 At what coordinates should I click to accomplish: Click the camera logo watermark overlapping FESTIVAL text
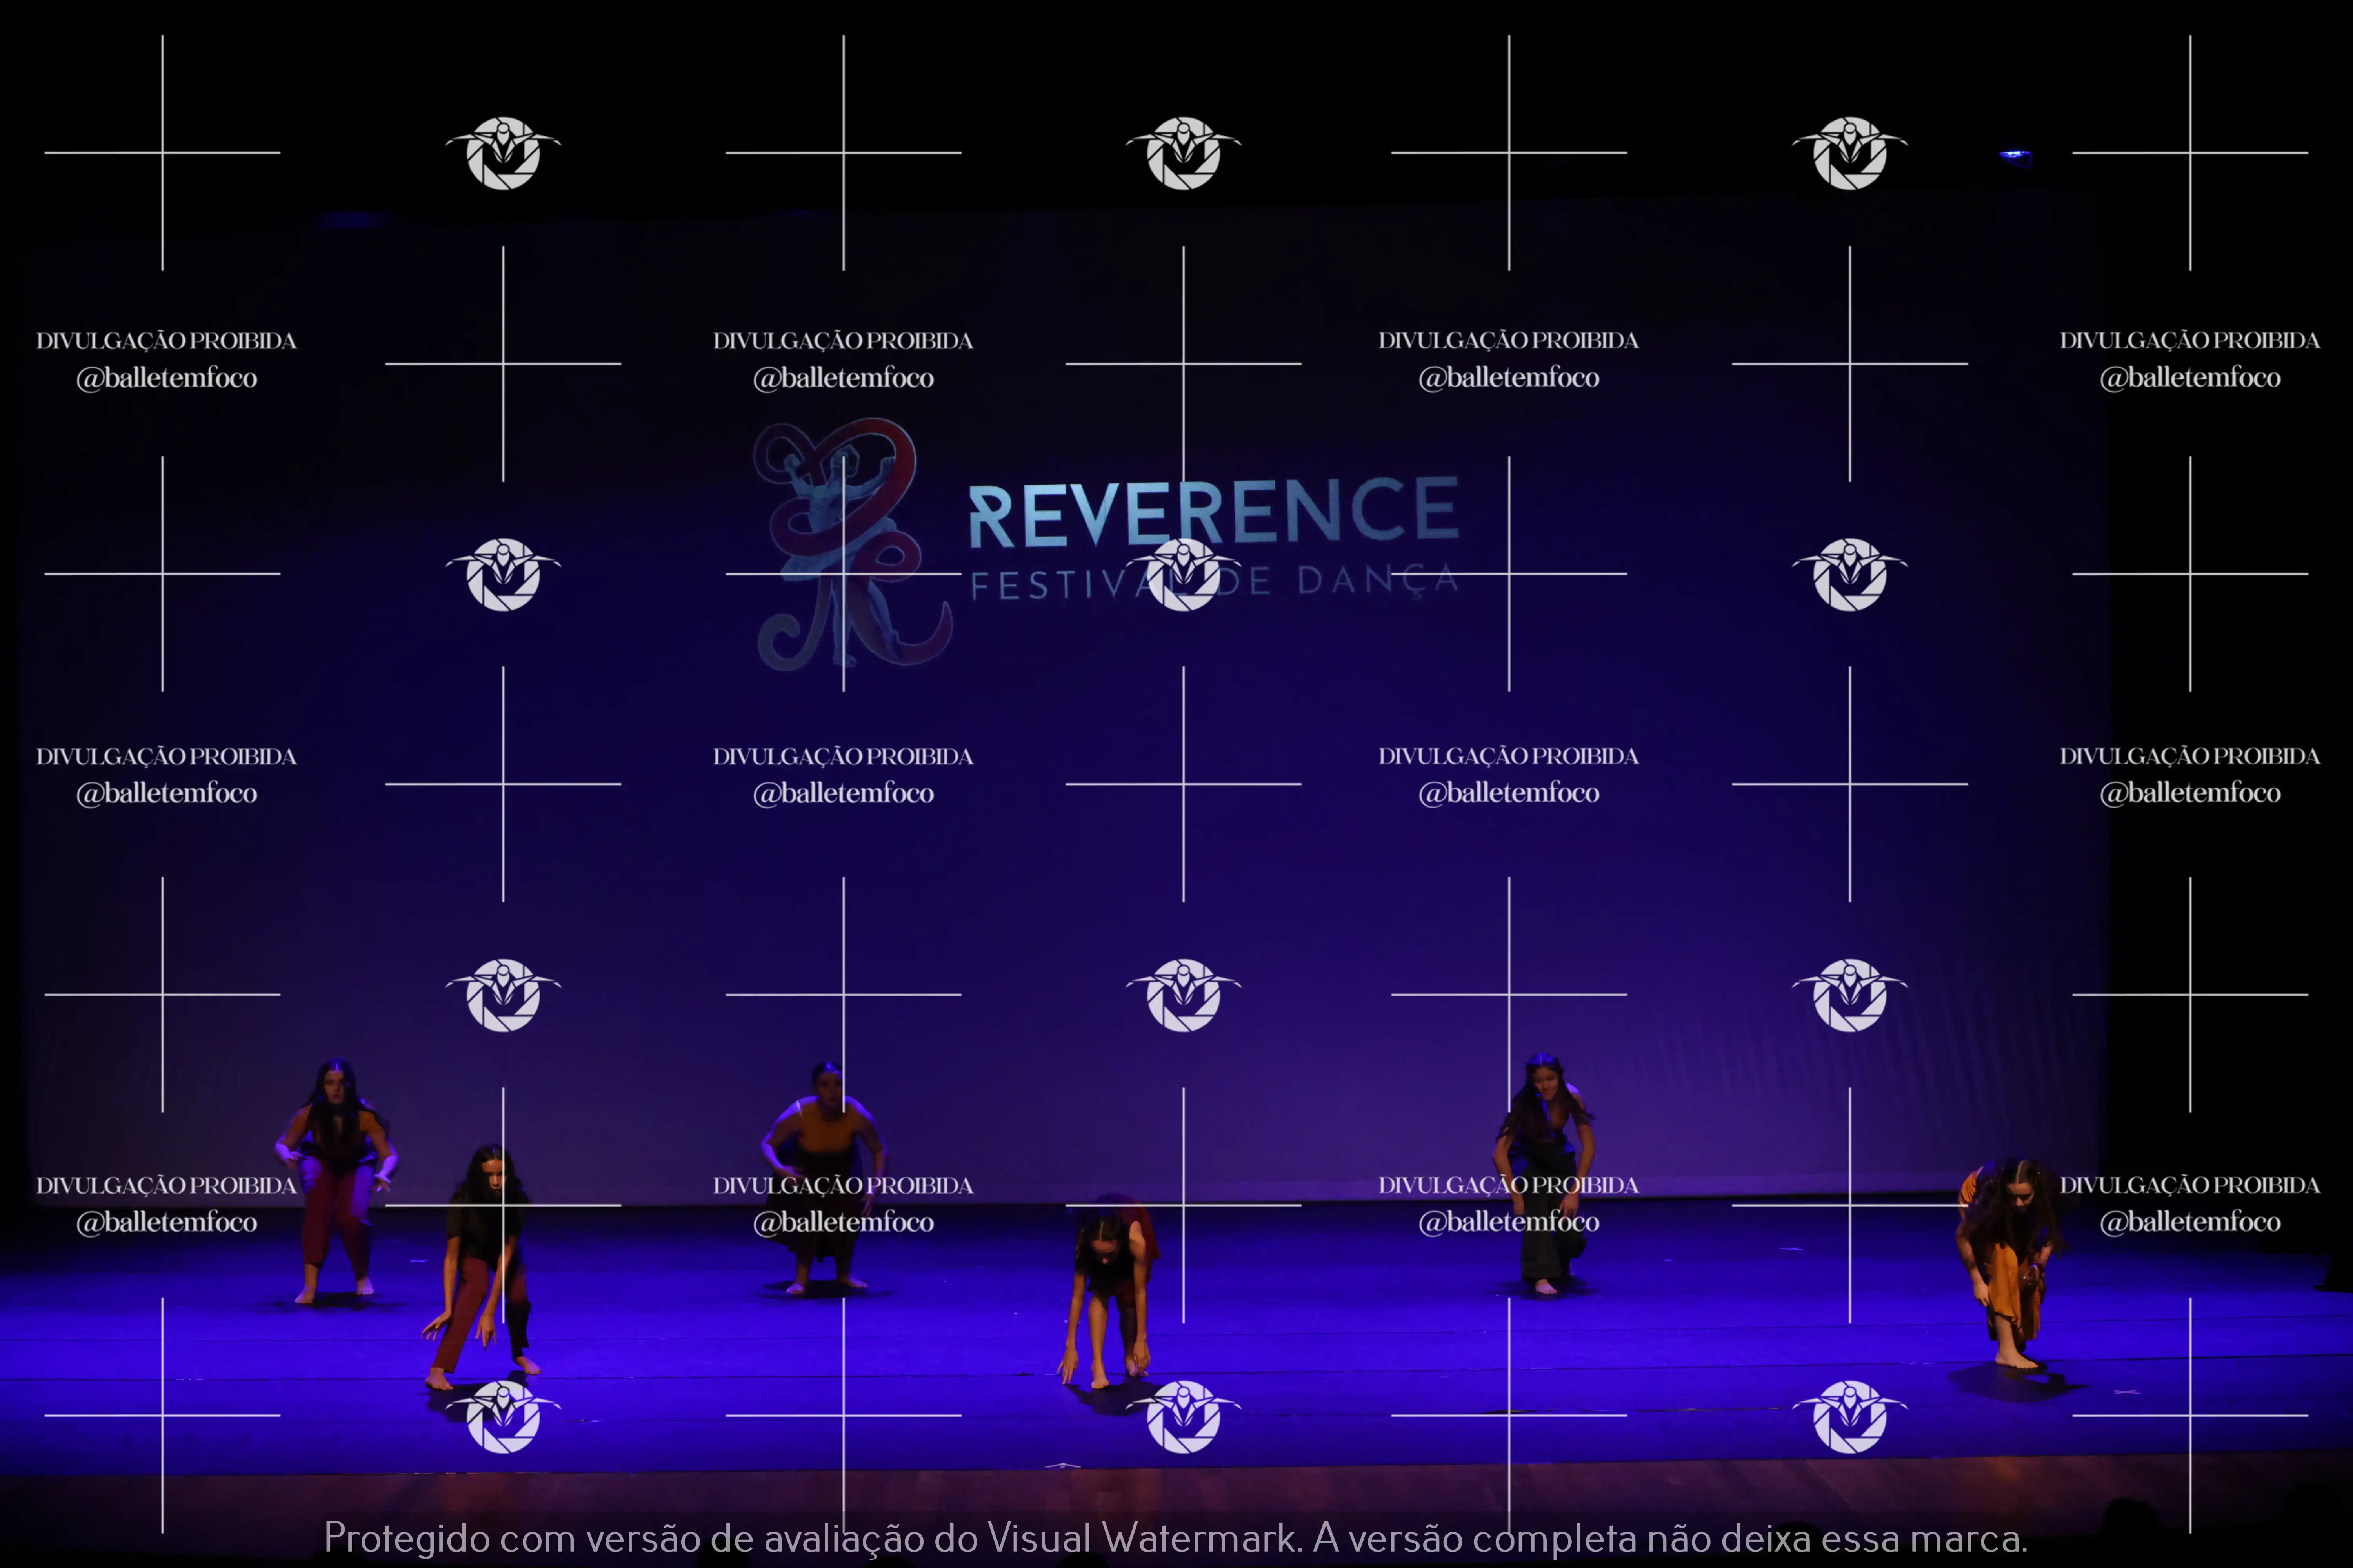tap(1184, 574)
